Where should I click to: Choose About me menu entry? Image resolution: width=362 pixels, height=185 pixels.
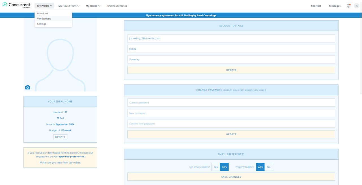(x=43, y=13)
